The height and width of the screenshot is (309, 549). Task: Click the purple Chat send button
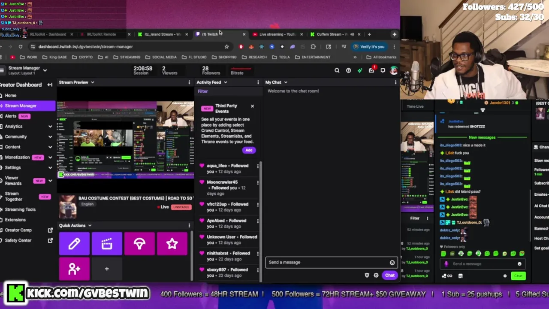(x=389, y=276)
